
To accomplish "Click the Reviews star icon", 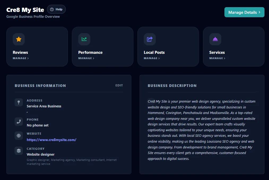I will (19, 39).
